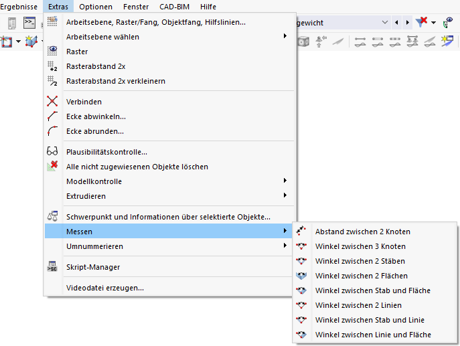Click Skript-Manager text entry

pos(93,267)
